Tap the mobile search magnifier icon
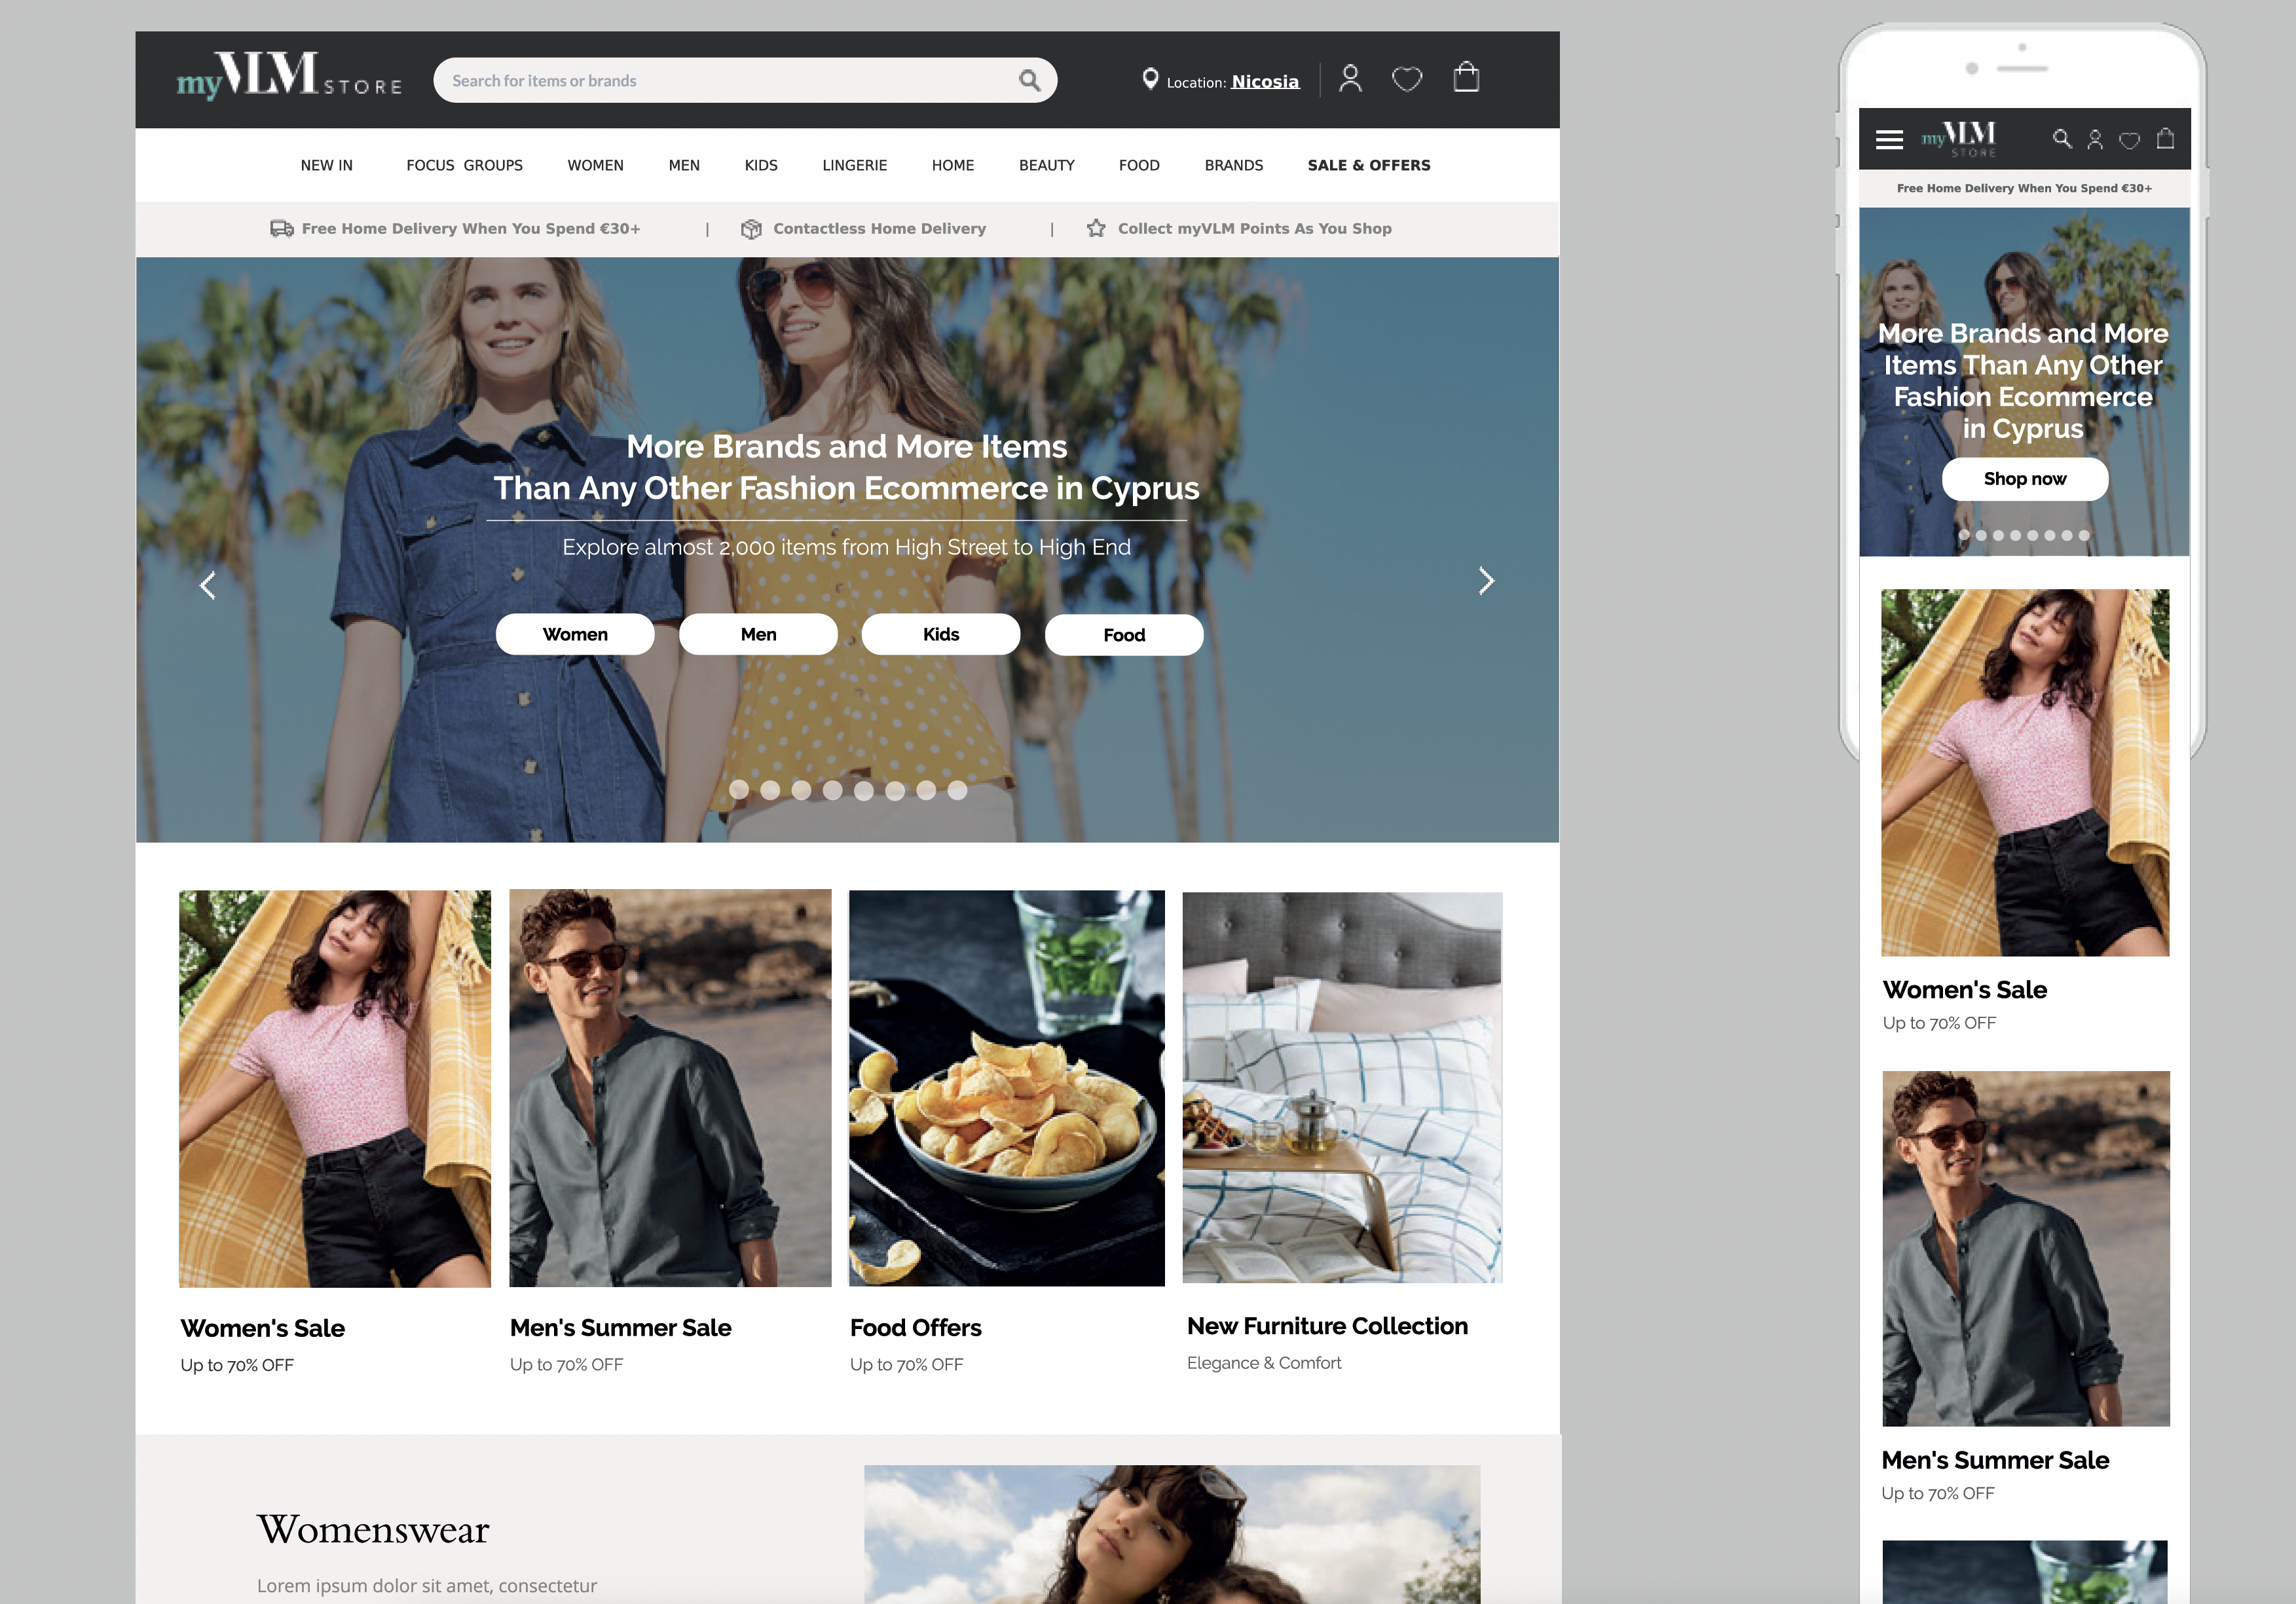This screenshot has height=1604, width=2296. tap(2061, 139)
